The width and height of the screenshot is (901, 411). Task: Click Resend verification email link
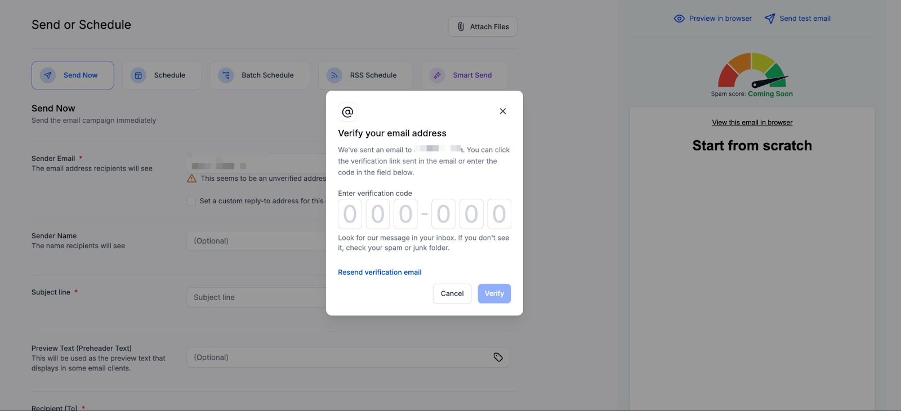coord(380,272)
